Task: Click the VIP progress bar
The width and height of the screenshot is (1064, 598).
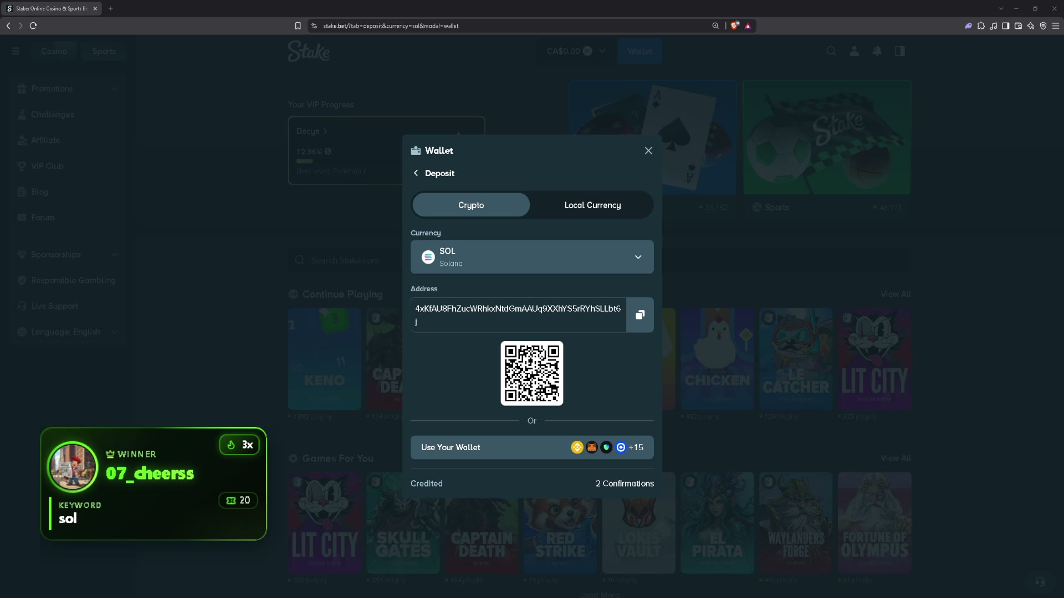Action: [305, 161]
